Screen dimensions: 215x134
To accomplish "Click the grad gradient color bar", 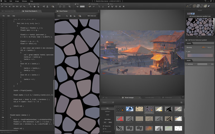I will pyautogui.click(x=200, y=55).
